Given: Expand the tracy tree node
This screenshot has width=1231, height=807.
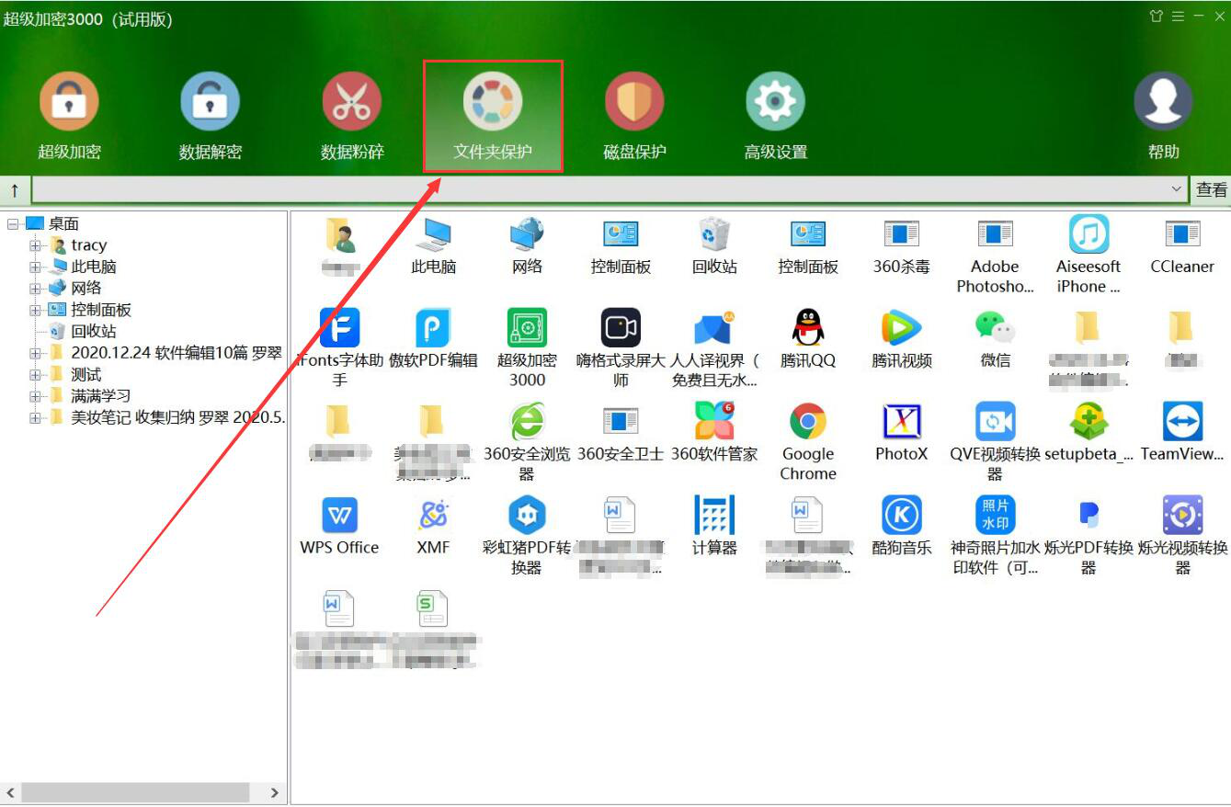Looking at the screenshot, I should point(35,245).
